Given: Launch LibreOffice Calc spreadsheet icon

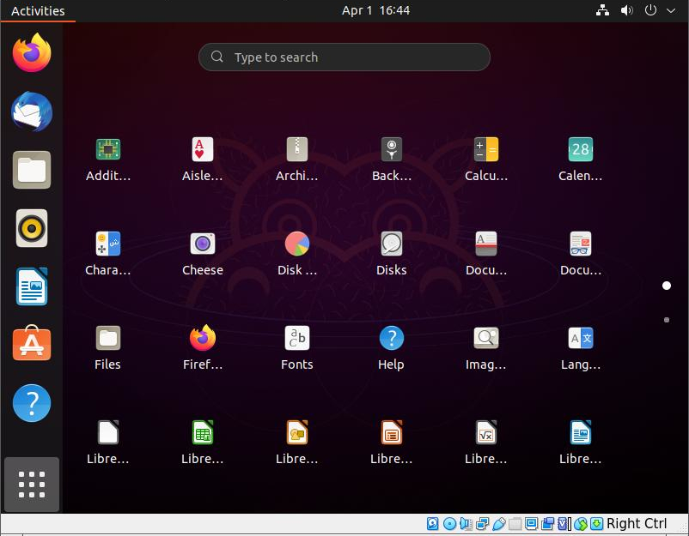Looking at the screenshot, I should (x=203, y=433).
